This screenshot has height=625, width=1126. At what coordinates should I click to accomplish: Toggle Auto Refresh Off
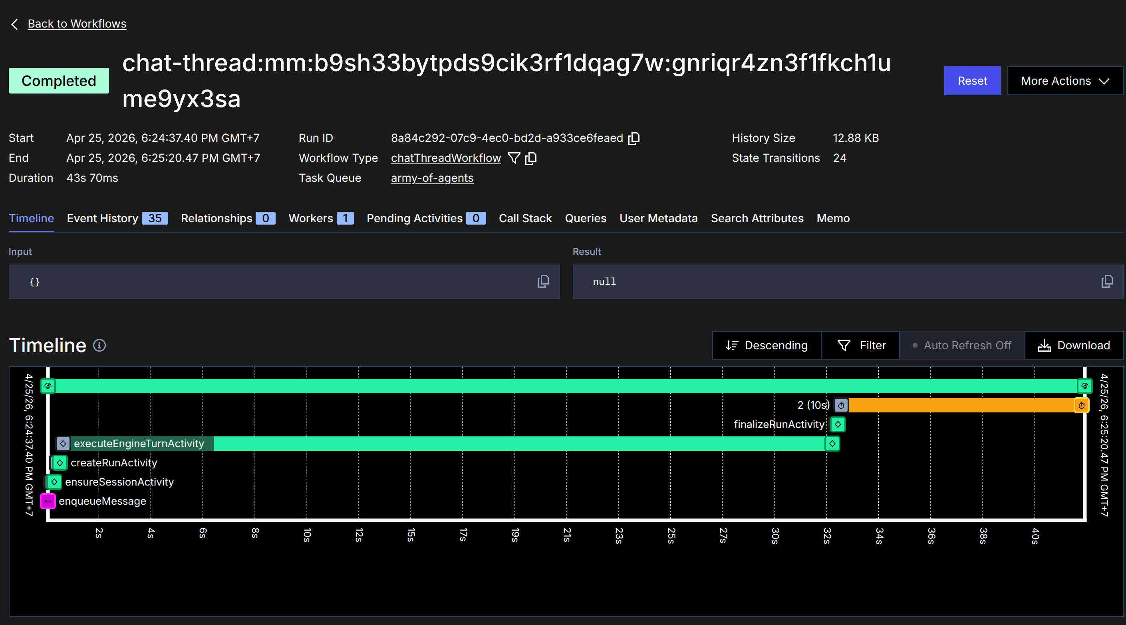(962, 346)
